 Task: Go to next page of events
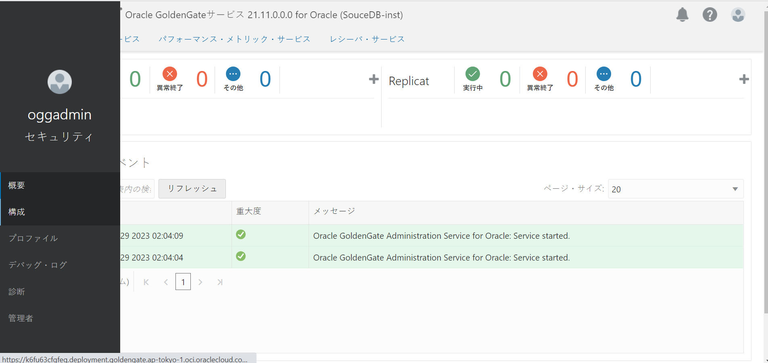coord(200,282)
